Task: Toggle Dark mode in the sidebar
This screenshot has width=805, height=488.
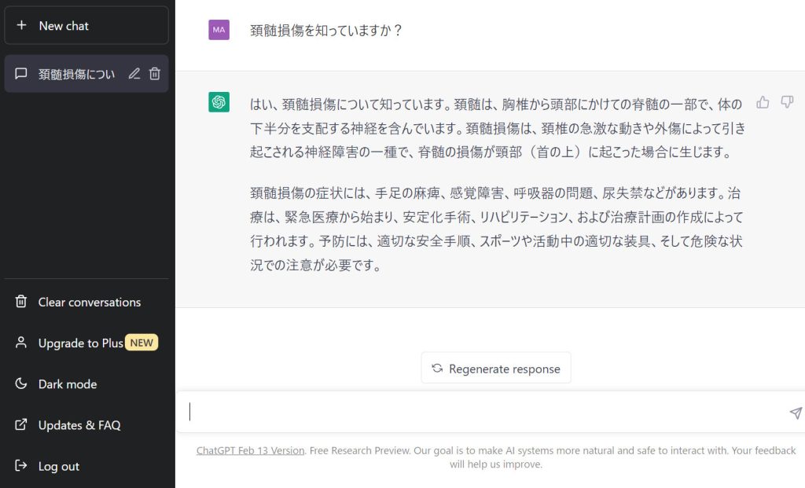Action: pyautogui.click(x=68, y=384)
